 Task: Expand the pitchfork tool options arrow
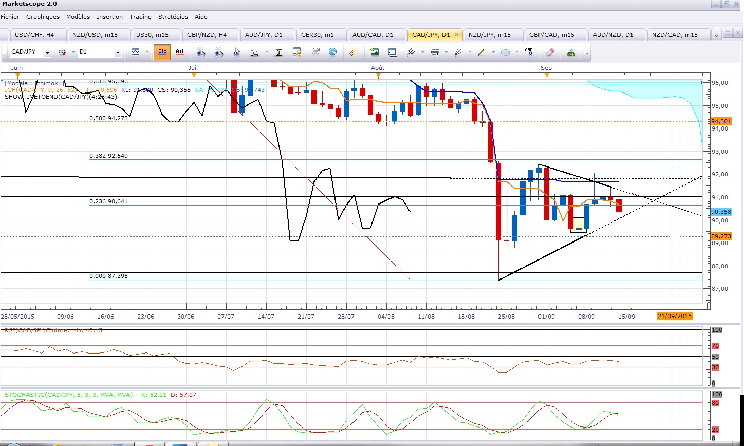(x=422, y=52)
